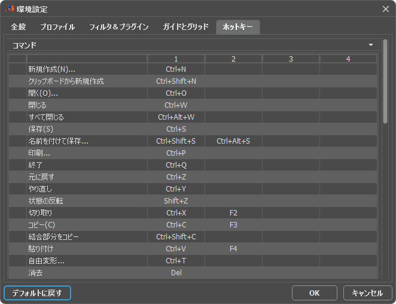
Task: Confirm with the OK button
Action: 315,293
